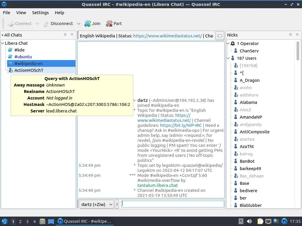Select the ber nick
Screen dimensions: 302x226
243,198
